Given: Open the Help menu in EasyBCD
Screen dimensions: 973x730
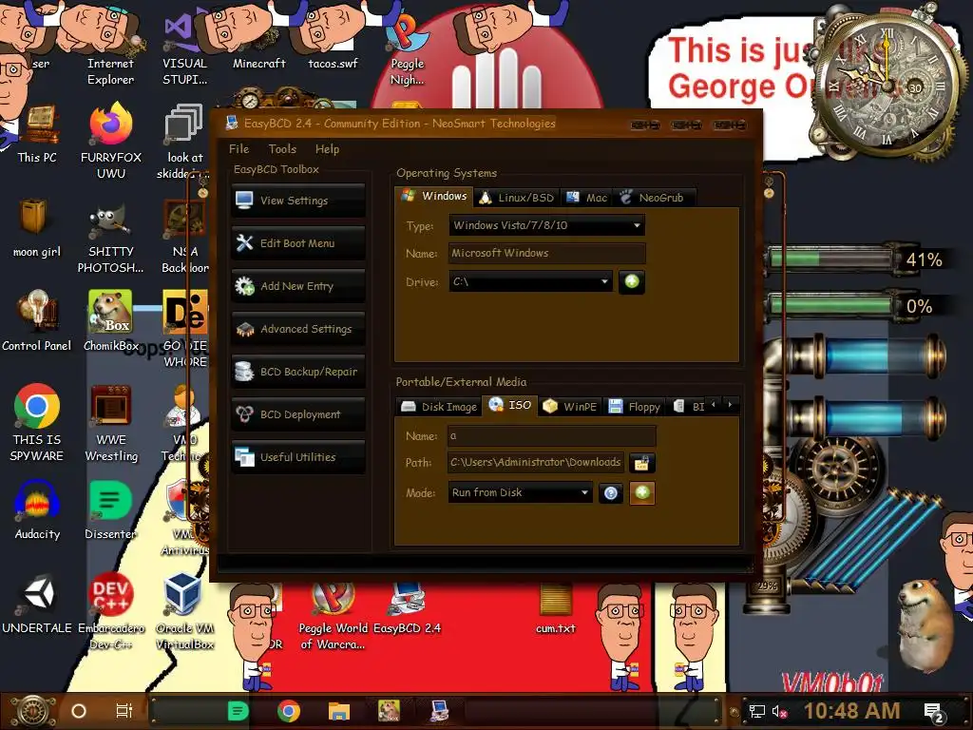Looking at the screenshot, I should (327, 149).
